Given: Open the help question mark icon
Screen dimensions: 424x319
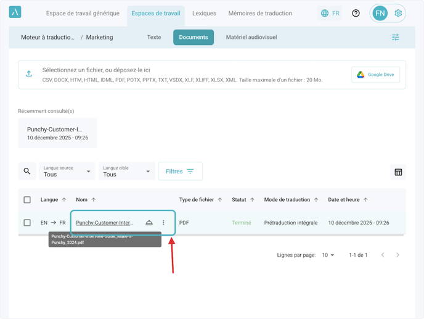Looking at the screenshot, I should pyautogui.click(x=356, y=13).
